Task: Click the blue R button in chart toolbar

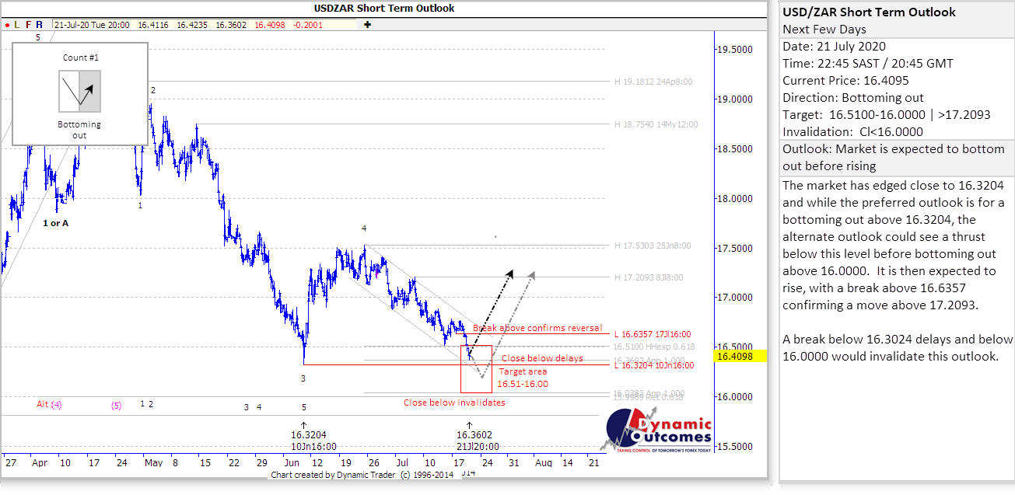Action: tap(40, 25)
